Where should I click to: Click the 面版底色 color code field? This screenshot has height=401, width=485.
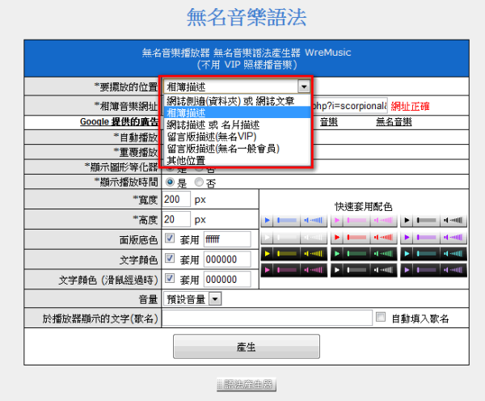pos(227,239)
